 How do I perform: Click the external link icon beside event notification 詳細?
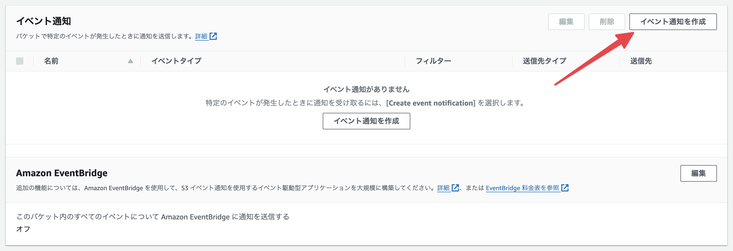pos(213,36)
